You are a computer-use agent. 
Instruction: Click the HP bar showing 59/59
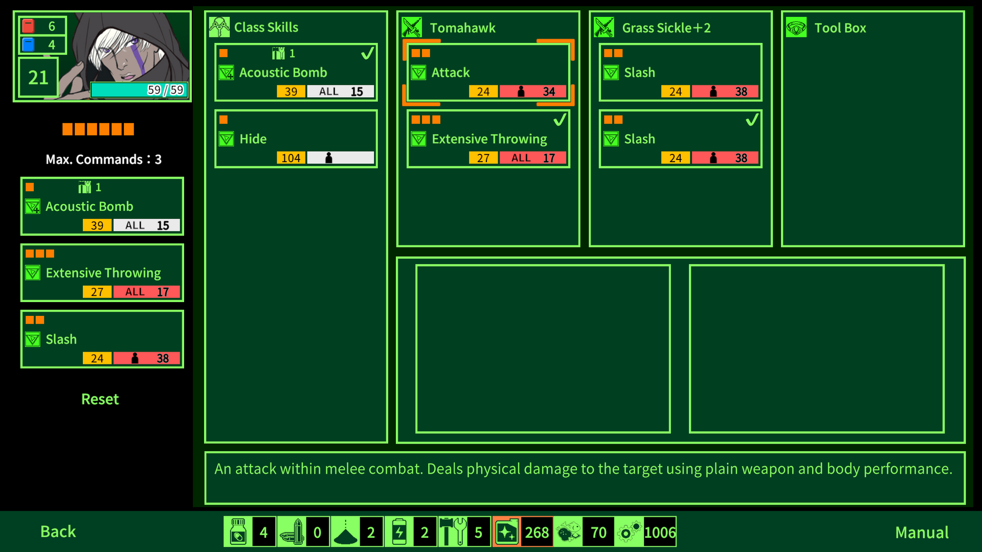click(139, 90)
